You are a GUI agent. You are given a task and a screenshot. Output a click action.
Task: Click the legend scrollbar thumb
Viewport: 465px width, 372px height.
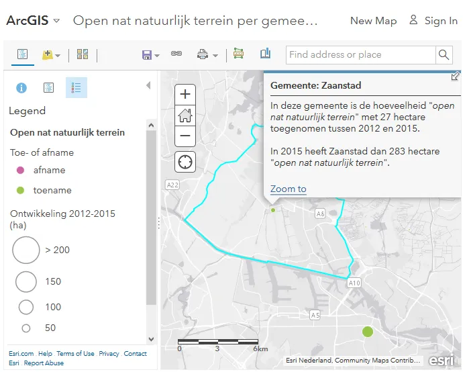point(151,218)
